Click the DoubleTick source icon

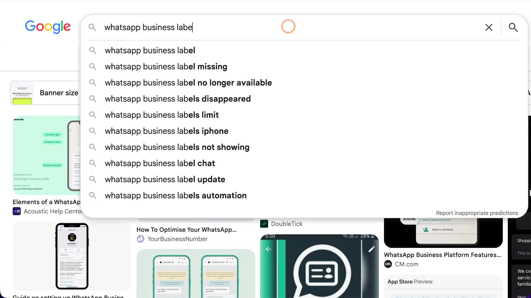click(x=264, y=224)
